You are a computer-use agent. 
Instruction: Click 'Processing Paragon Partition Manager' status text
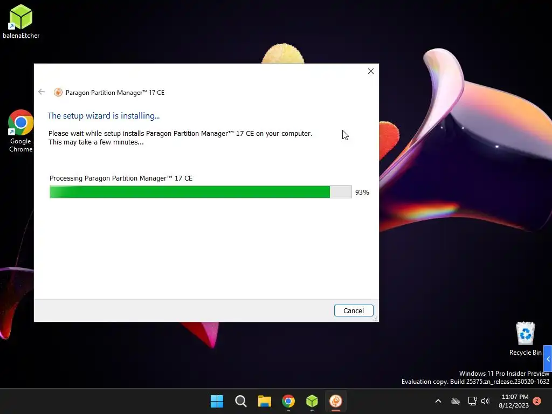point(121,178)
